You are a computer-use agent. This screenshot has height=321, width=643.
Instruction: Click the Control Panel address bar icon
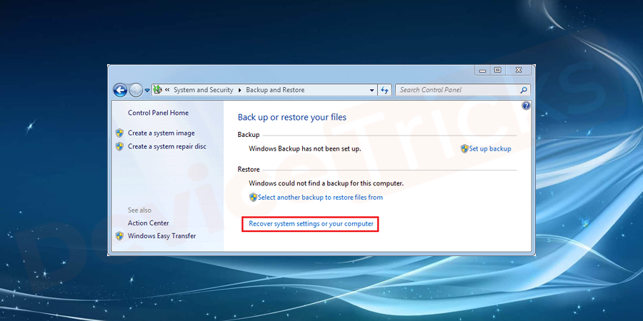point(157,90)
